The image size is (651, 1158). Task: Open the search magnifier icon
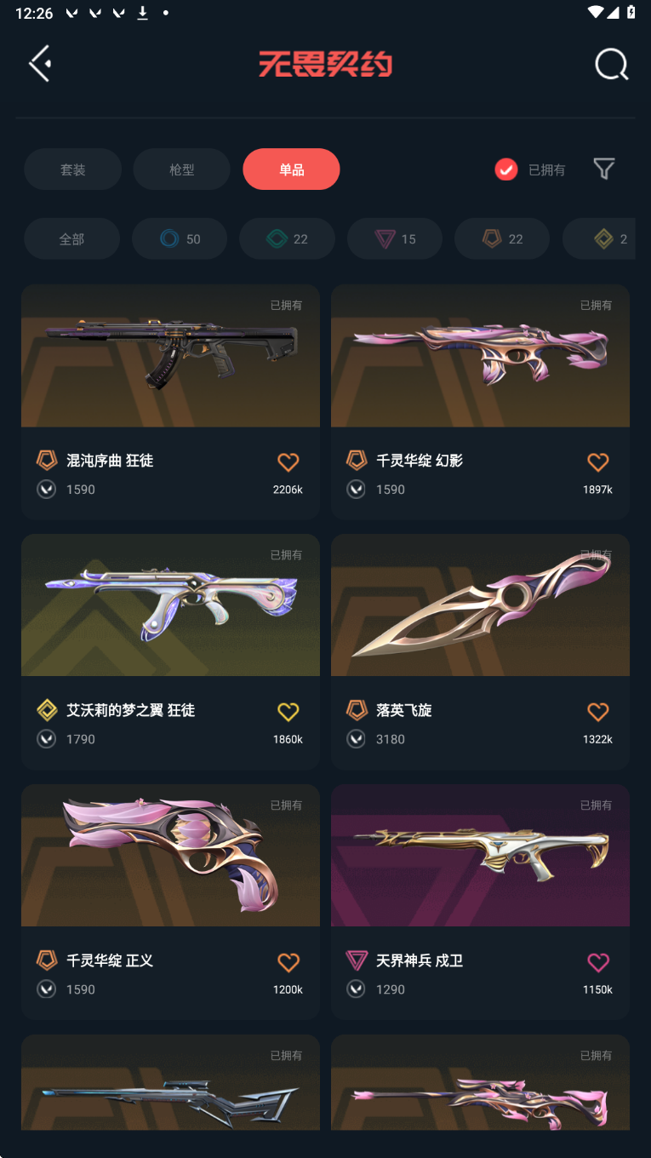[611, 64]
